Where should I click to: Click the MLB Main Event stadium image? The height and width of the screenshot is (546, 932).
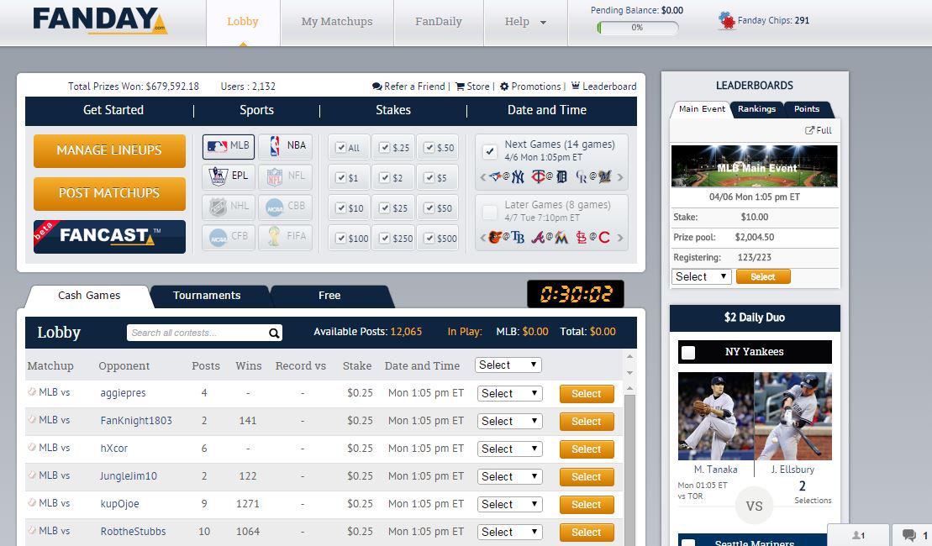[x=755, y=166]
